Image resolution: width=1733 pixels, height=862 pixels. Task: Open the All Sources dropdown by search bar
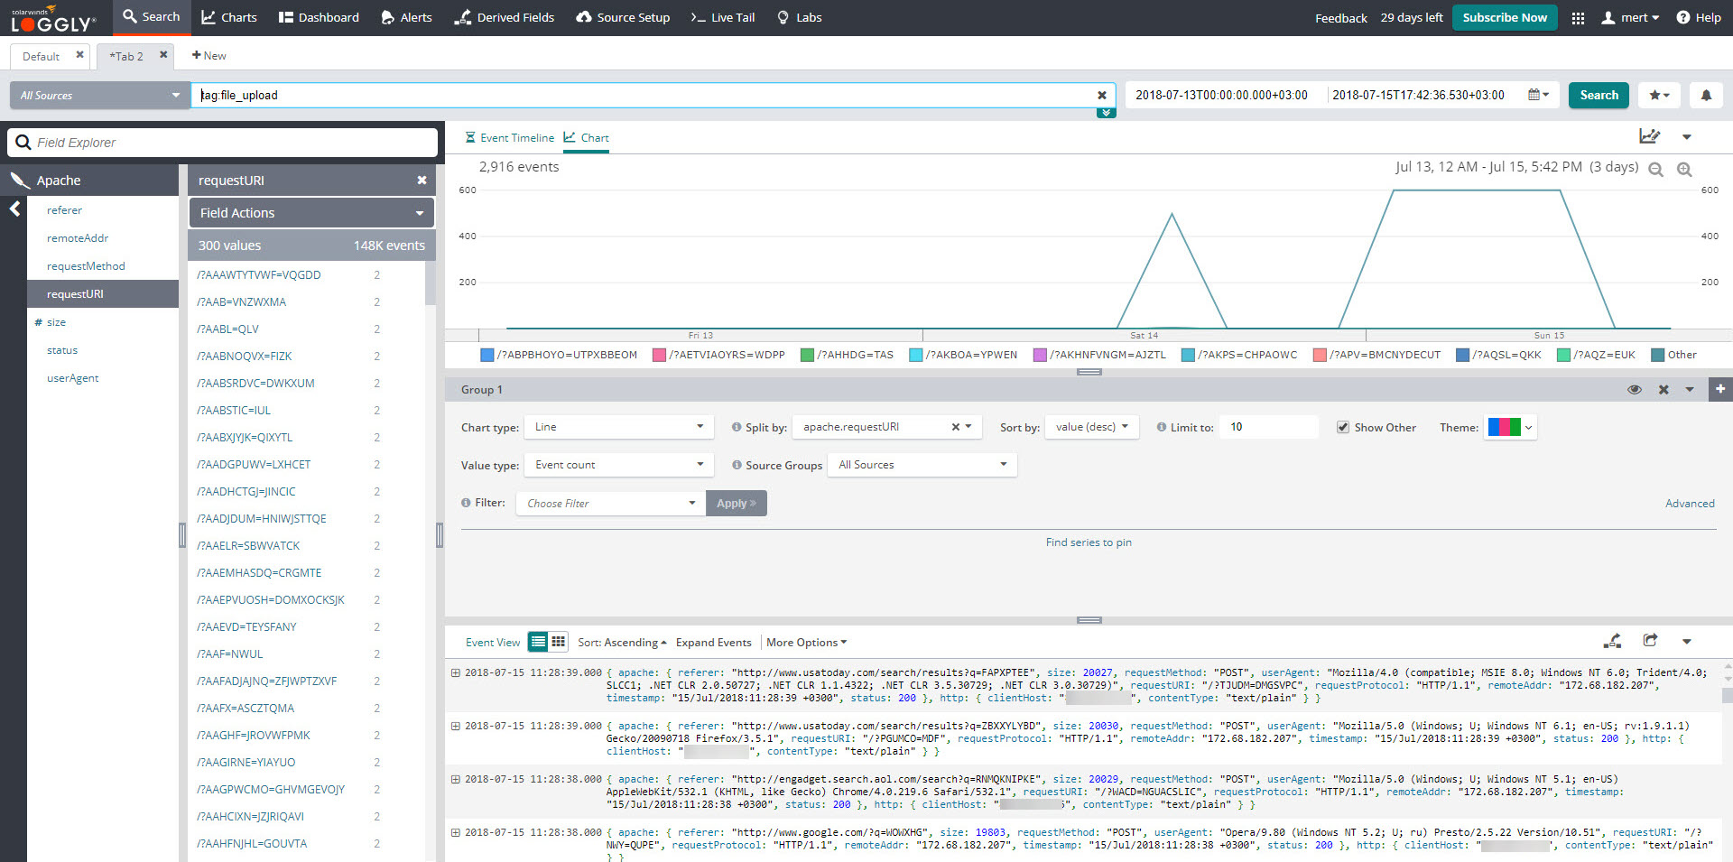click(100, 95)
